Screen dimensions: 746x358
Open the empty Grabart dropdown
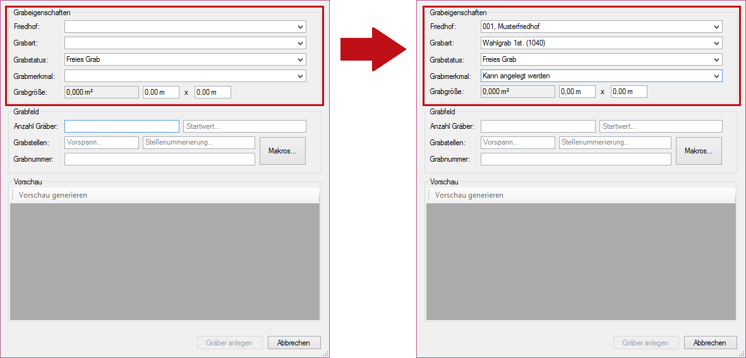184,43
